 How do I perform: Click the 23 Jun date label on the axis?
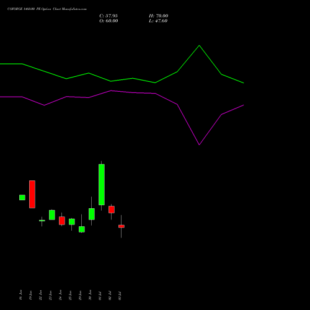pyautogui.click(x=50, y=295)
